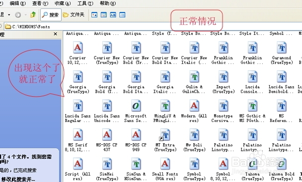Select Lucida Sans Demibold font icon
302x182 pixels.
click(282, 76)
